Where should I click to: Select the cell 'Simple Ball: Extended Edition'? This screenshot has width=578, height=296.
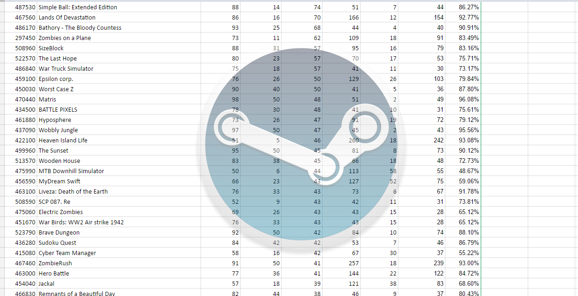pyautogui.click(x=119, y=7)
